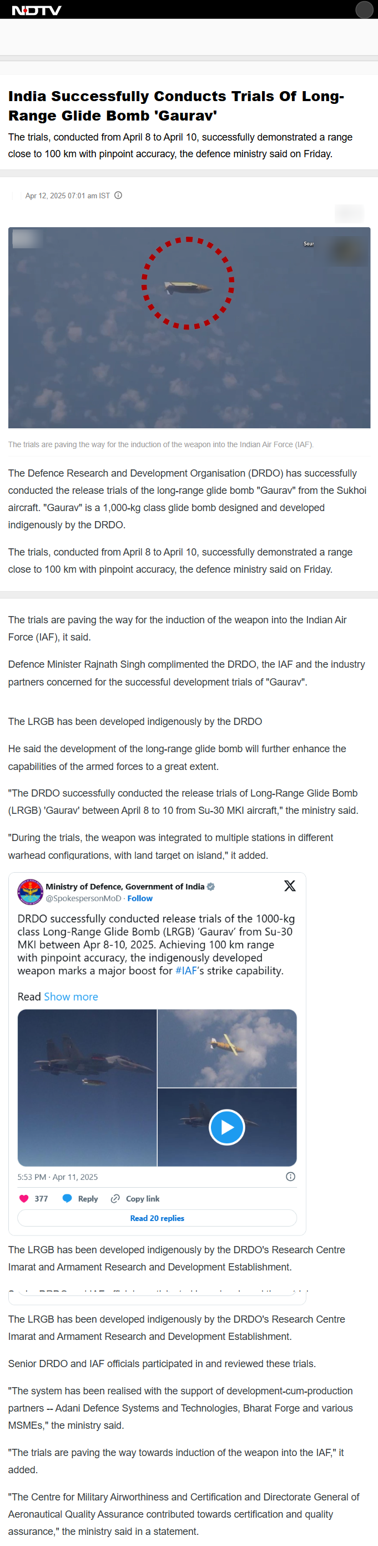Play the embedded tweet video

227,1127
